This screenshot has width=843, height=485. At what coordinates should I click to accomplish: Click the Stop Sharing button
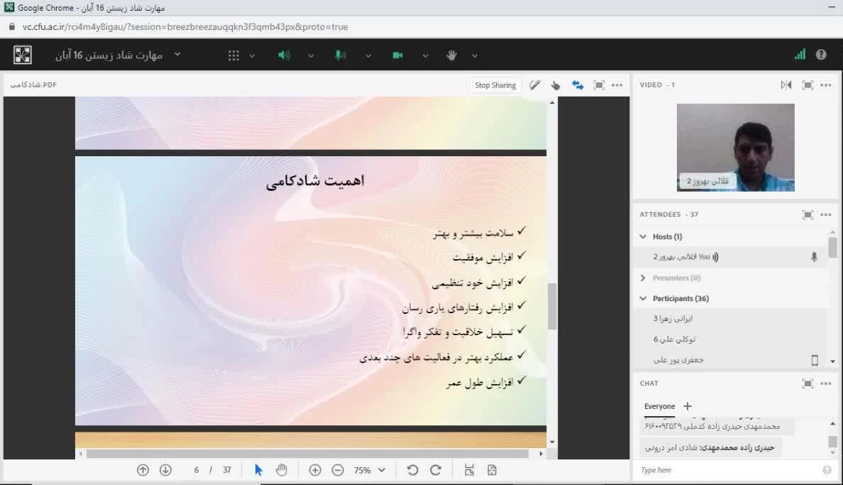[x=495, y=85]
